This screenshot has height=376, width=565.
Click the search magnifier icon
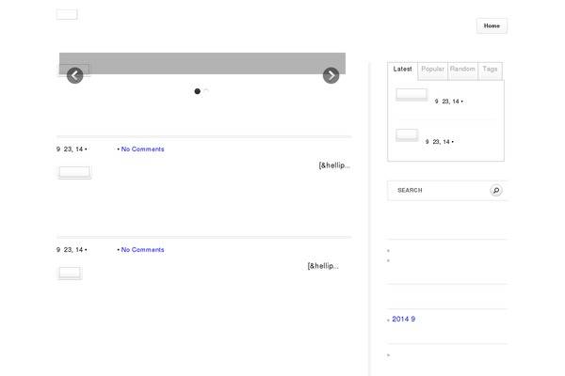496,190
